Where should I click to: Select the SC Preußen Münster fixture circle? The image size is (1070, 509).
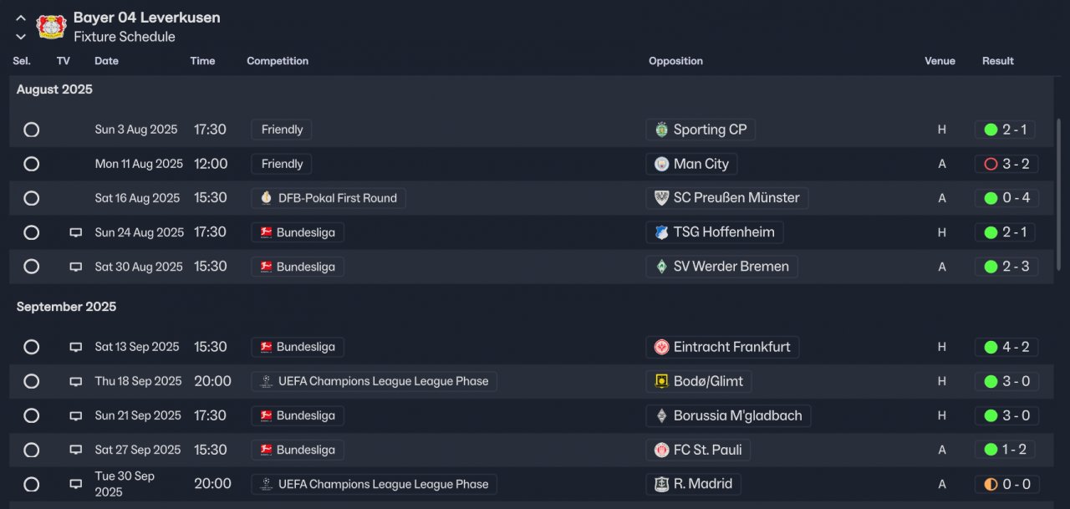(x=32, y=198)
